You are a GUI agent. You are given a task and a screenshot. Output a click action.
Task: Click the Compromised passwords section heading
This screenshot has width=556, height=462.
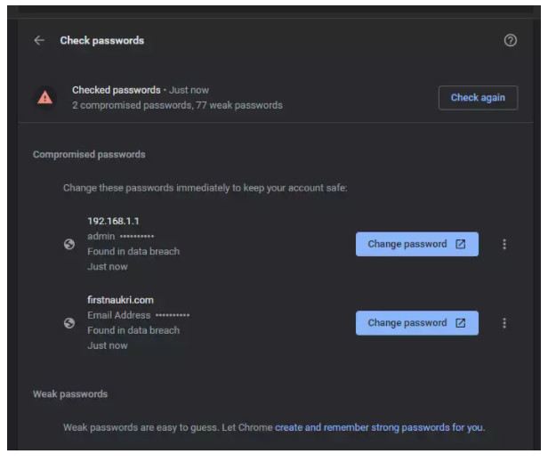[x=89, y=155]
